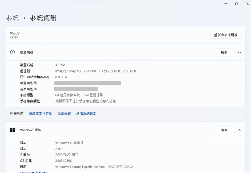Close the settings window

pyautogui.click(x=248, y=4)
